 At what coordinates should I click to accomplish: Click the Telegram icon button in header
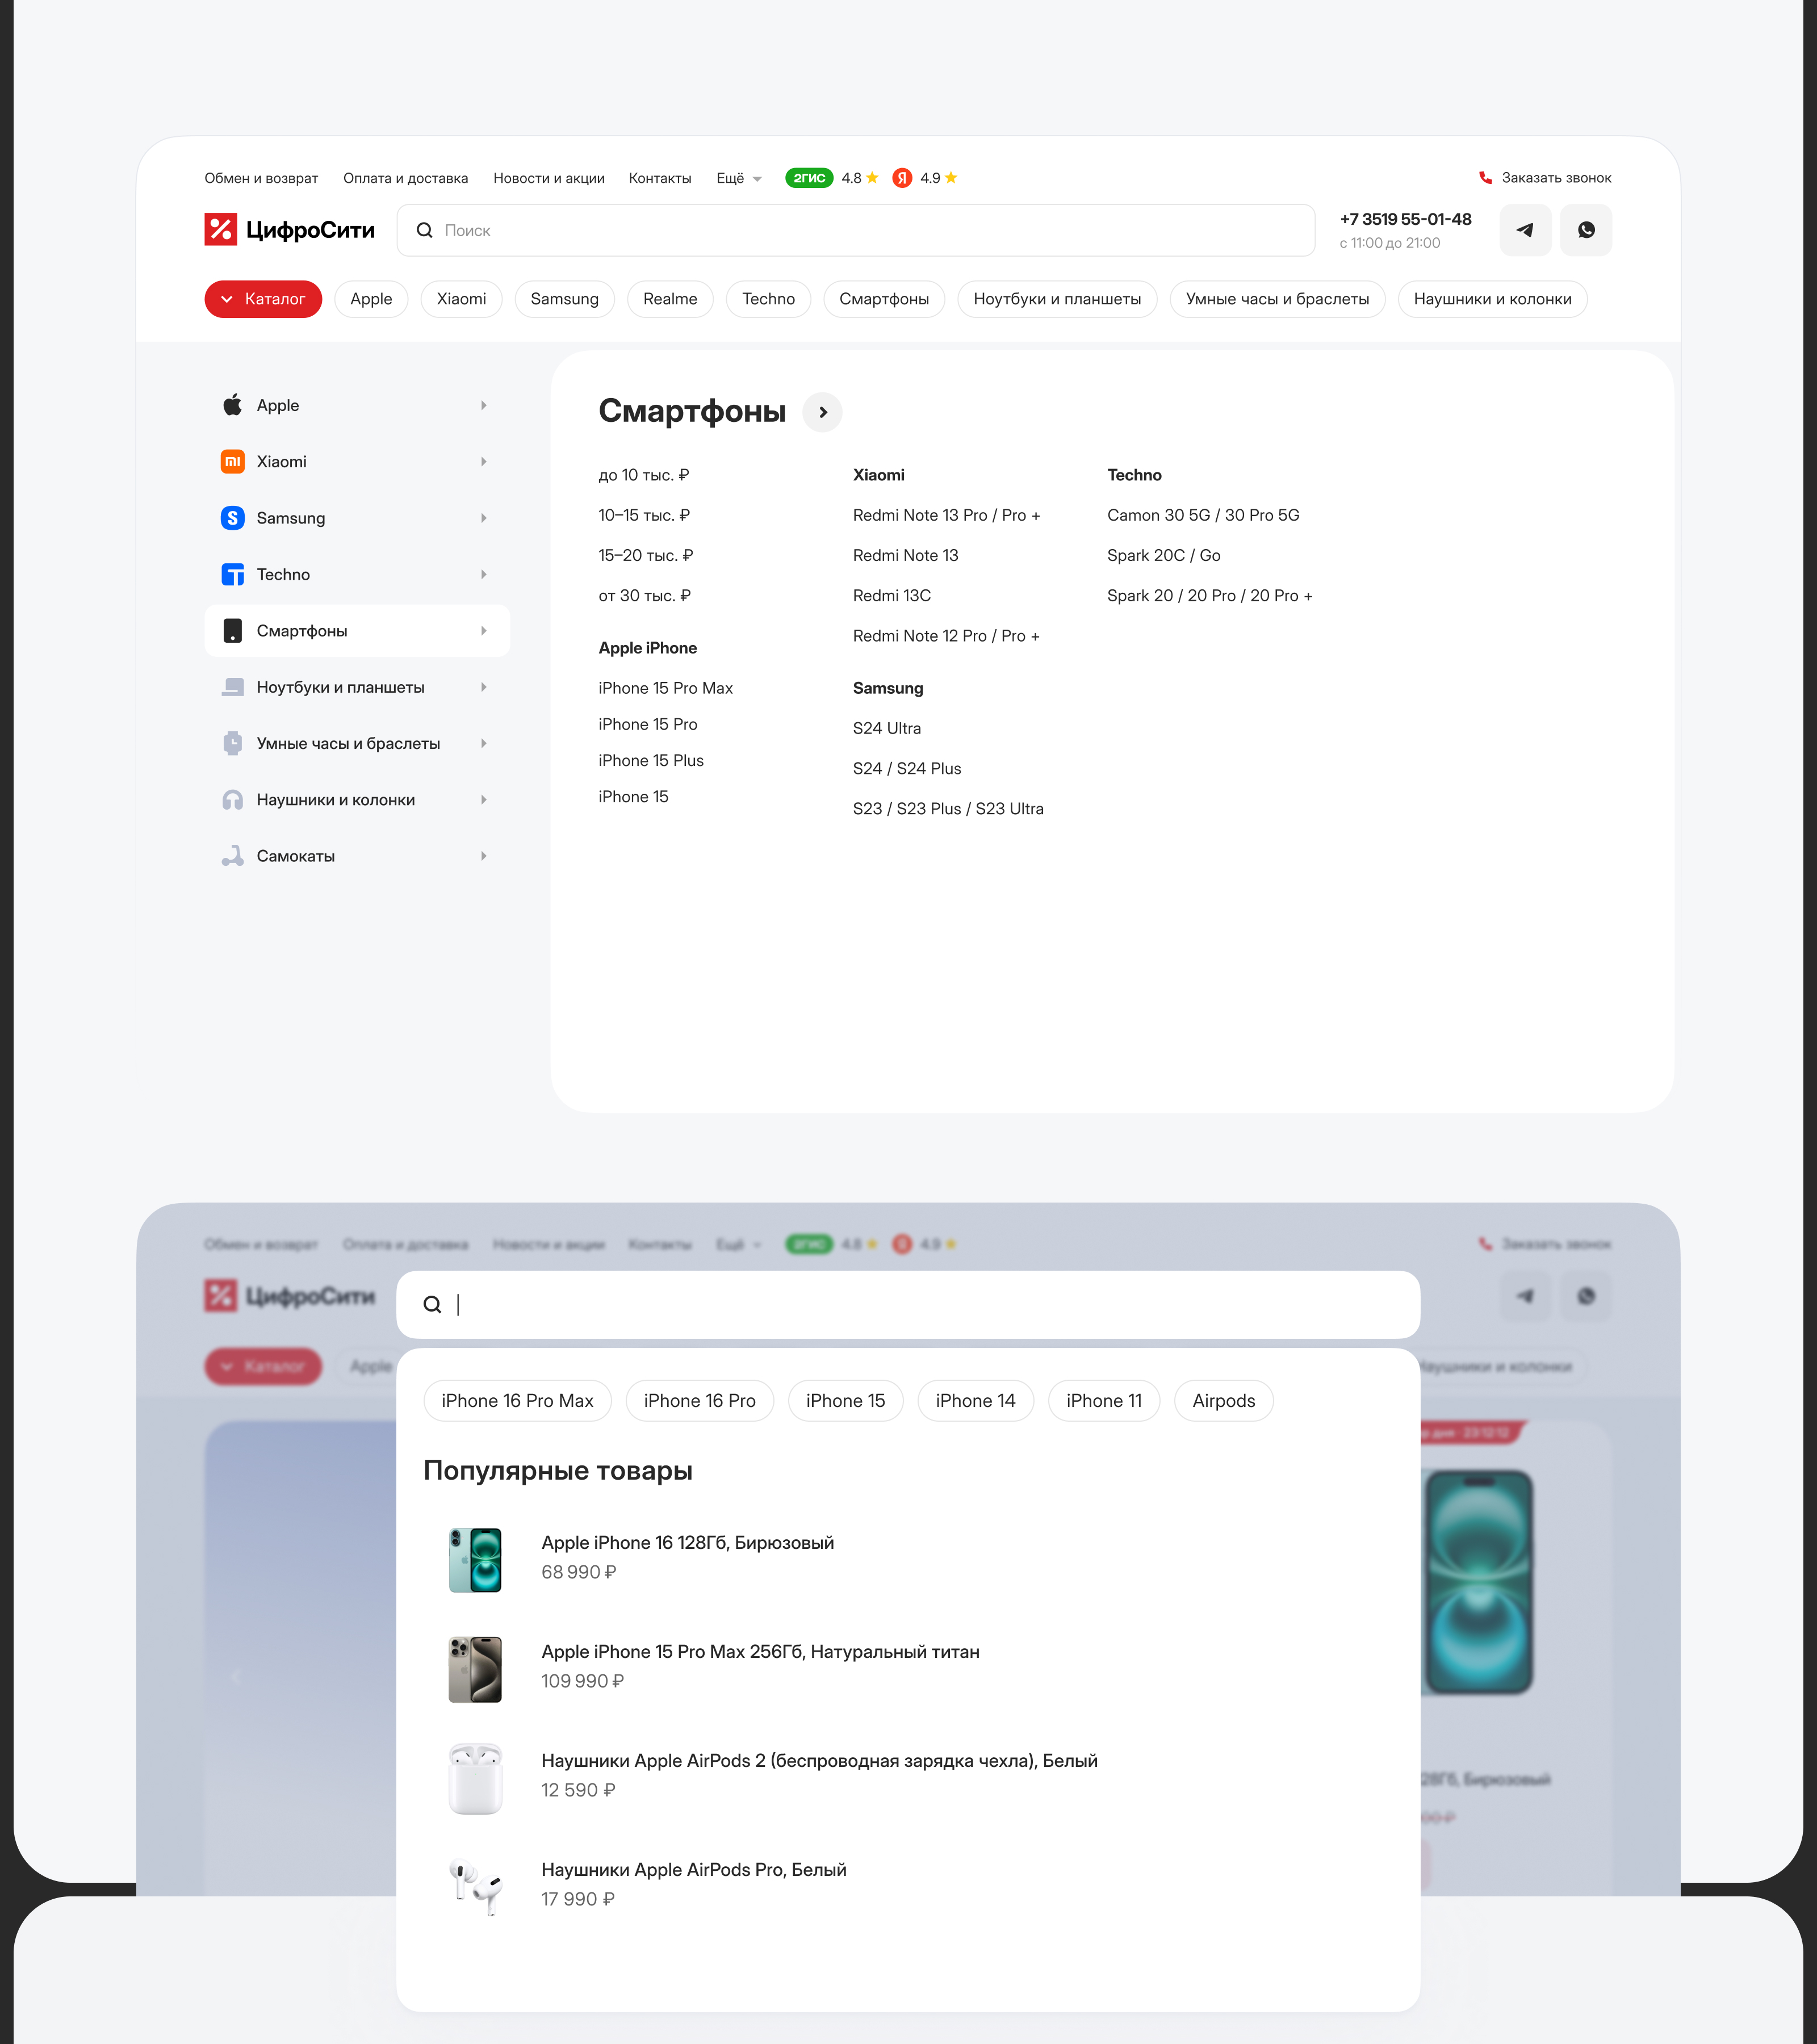click(x=1525, y=230)
